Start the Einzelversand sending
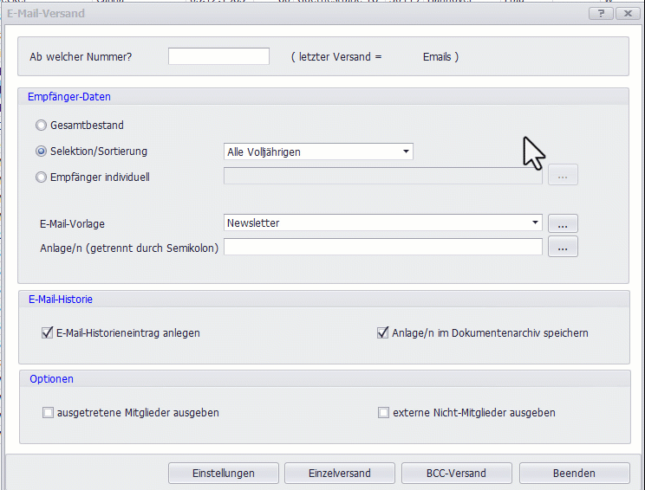Viewport: 645px width, 490px height. click(340, 474)
